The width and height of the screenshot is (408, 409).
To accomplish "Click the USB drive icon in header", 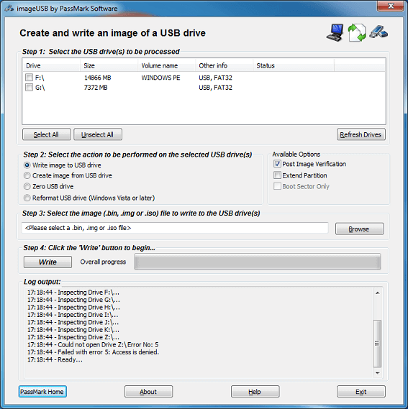I will pos(378,32).
